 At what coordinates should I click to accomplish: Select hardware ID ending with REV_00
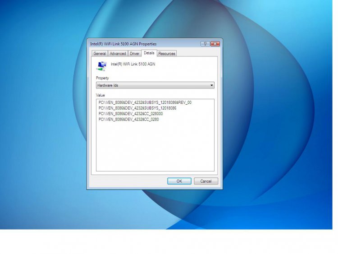pyautogui.click(x=145, y=102)
